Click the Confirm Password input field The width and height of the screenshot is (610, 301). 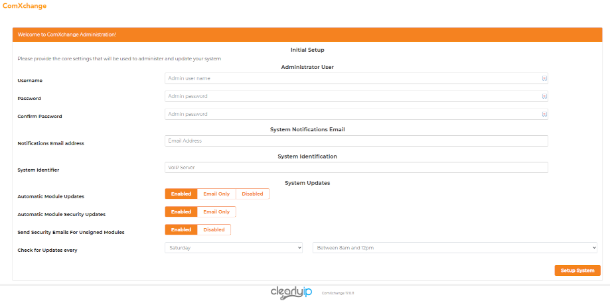coord(352,114)
